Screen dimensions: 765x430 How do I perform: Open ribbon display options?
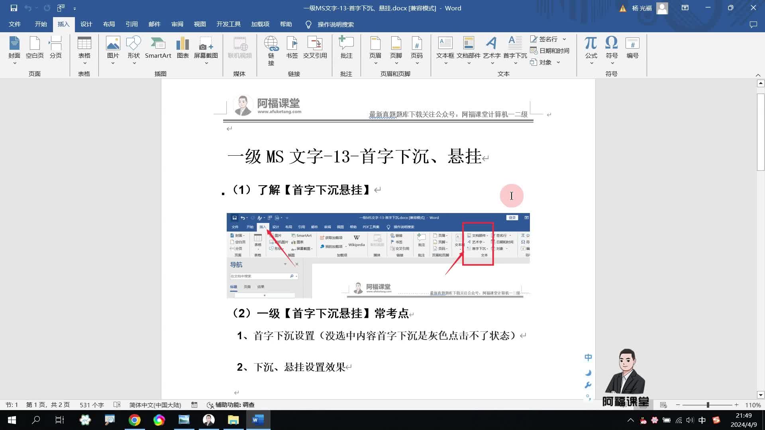pyautogui.click(x=685, y=8)
